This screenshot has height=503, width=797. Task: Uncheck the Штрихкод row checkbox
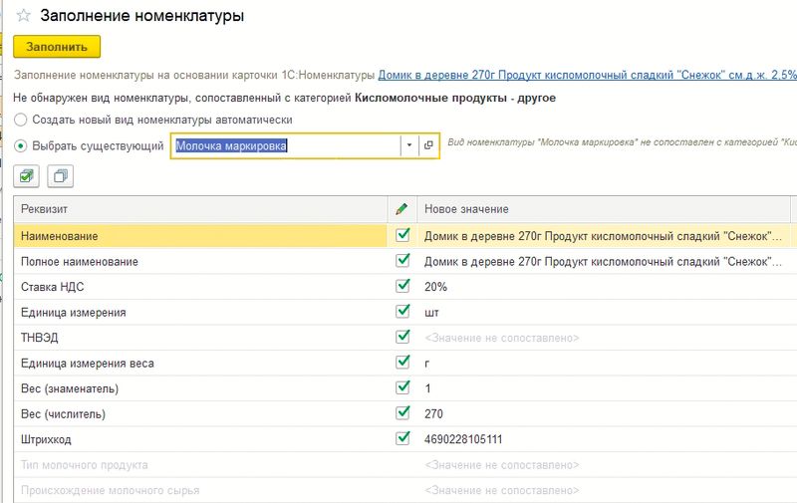[x=402, y=438]
